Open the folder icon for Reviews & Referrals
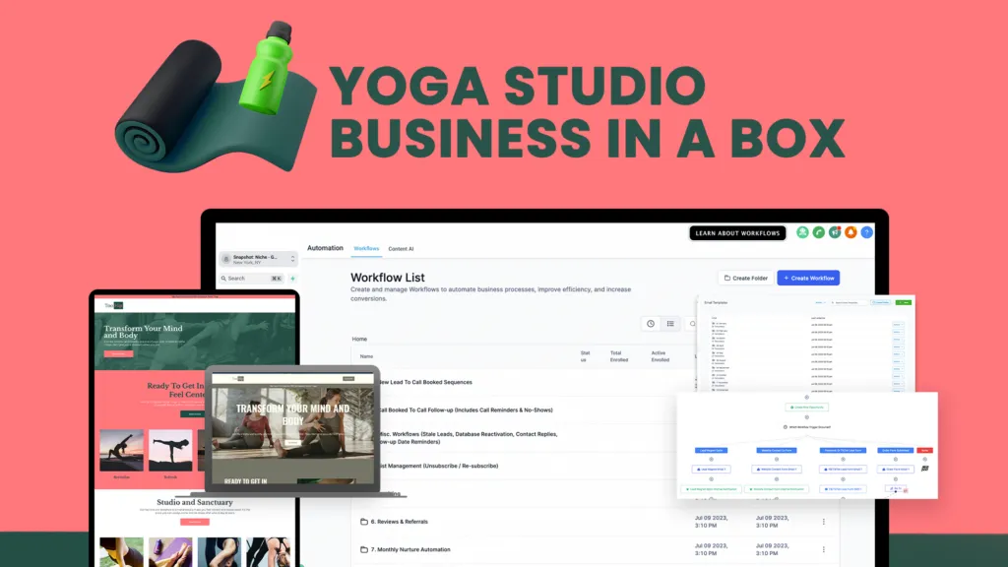1008x567 pixels. (x=364, y=522)
